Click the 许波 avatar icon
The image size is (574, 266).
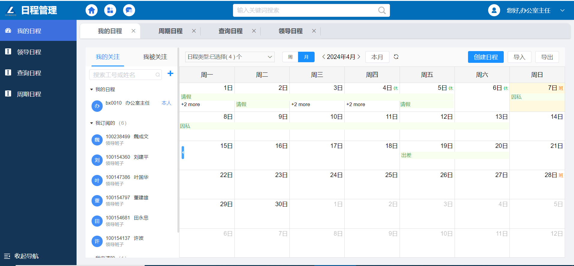97,241
